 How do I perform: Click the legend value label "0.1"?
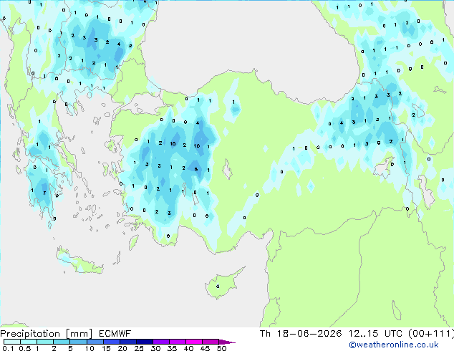(8, 348)
